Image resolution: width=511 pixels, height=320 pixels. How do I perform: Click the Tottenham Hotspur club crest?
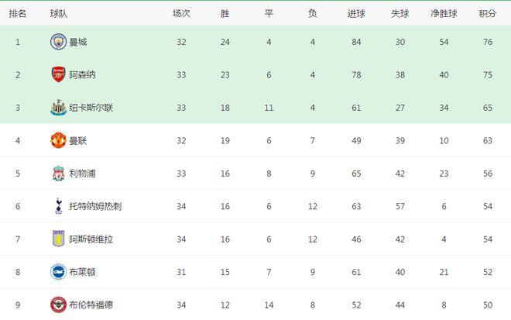[58, 205]
